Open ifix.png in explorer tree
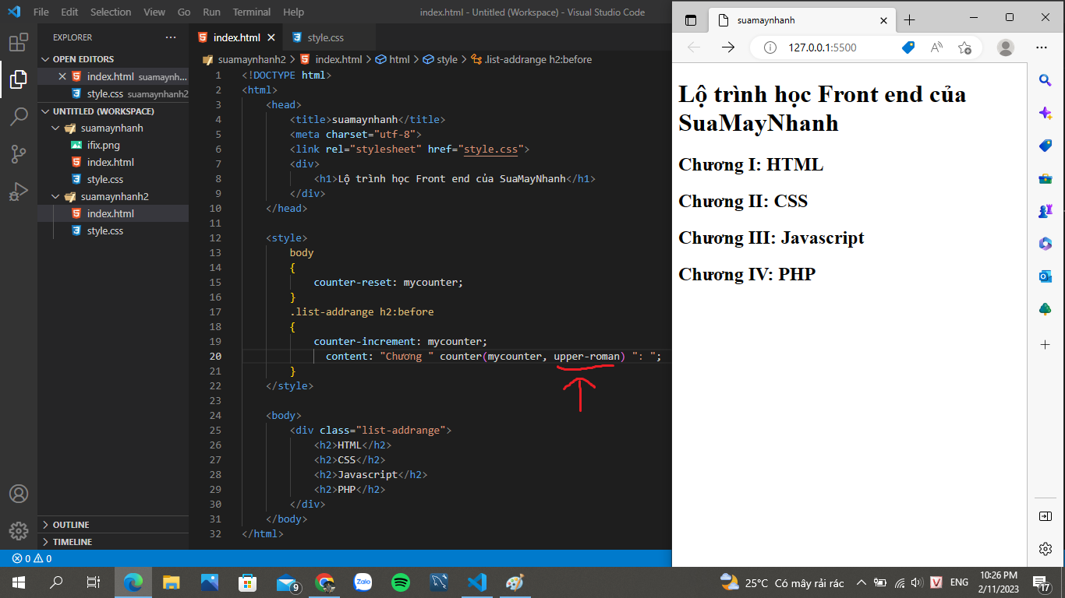This screenshot has width=1065, height=598. coord(113,146)
